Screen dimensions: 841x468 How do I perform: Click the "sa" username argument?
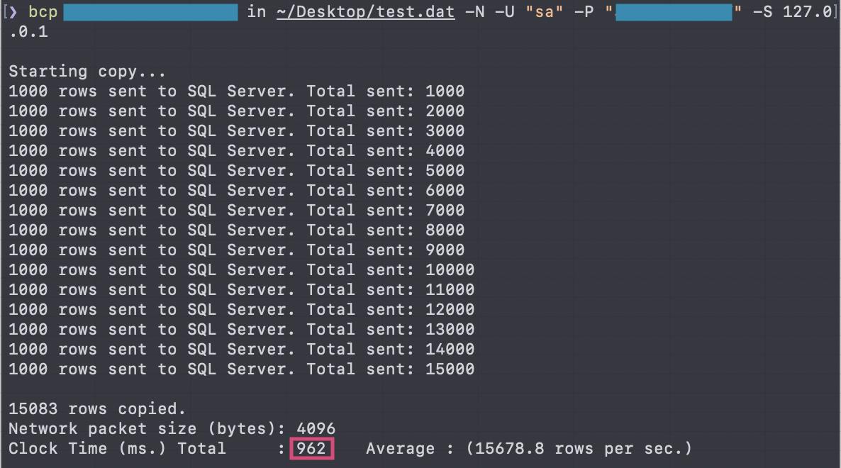point(544,12)
